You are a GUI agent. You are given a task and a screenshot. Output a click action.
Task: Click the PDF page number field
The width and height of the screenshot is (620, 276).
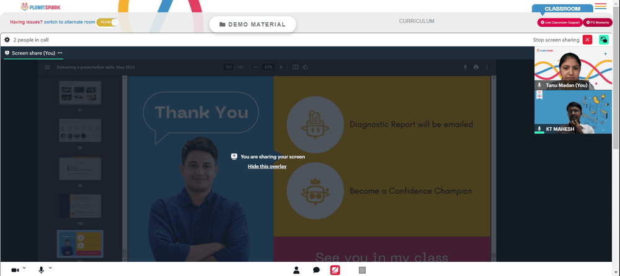pyautogui.click(x=229, y=67)
